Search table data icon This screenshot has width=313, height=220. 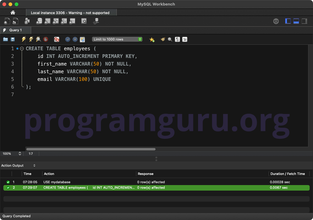pyautogui.click(x=84, y=21)
